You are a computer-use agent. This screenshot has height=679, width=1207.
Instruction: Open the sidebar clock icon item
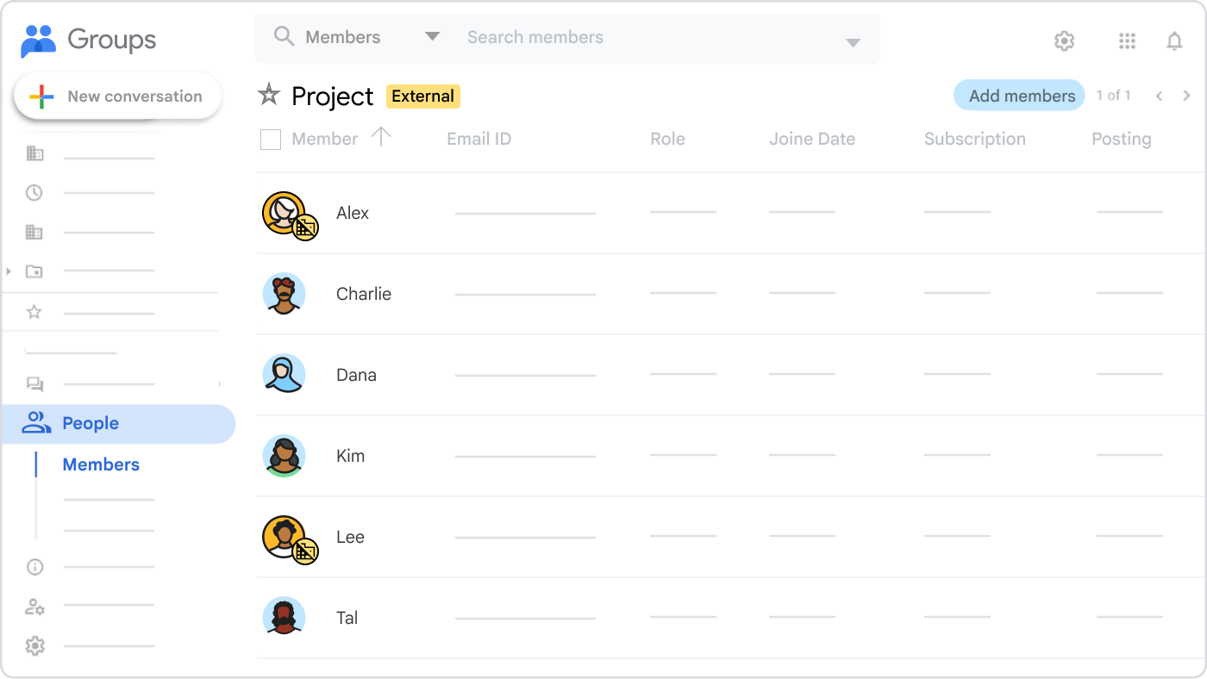pyautogui.click(x=34, y=193)
